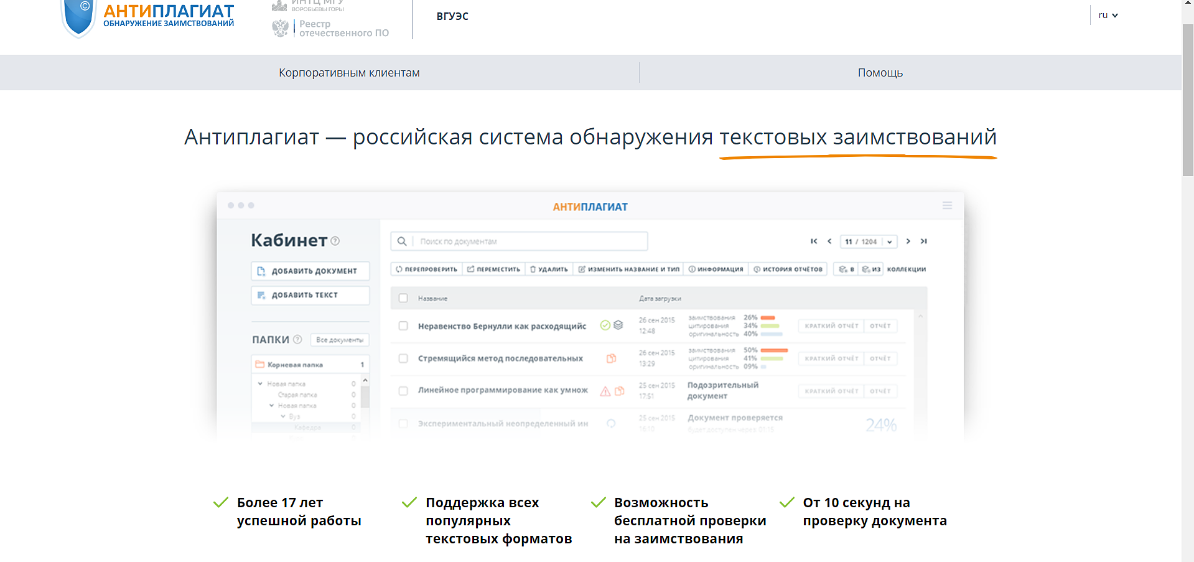Screen dimensions: 1194x562
Task: Click the loading spinner icon on Экспериментальный row
Action: pos(611,423)
